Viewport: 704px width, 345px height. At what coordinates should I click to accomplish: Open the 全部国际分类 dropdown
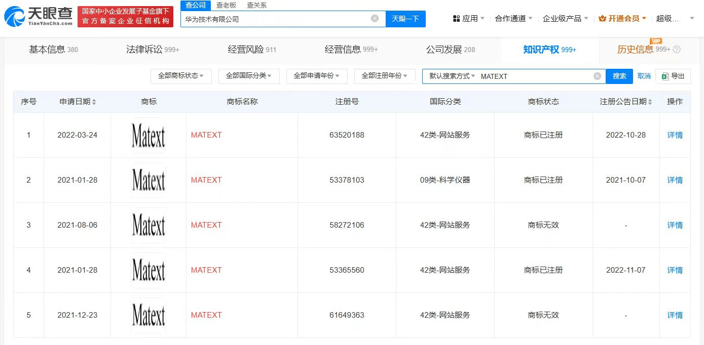pos(249,76)
